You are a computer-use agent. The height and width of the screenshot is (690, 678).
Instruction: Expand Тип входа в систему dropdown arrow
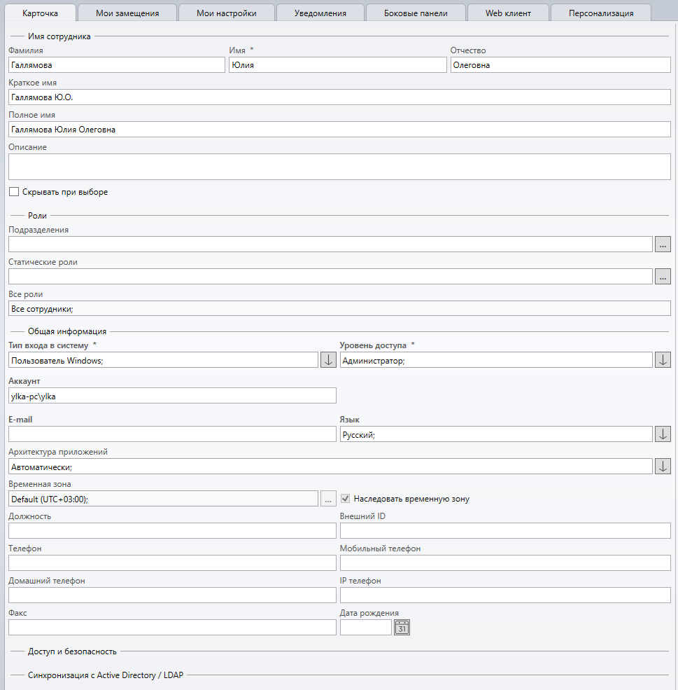pyautogui.click(x=328, y=360)
